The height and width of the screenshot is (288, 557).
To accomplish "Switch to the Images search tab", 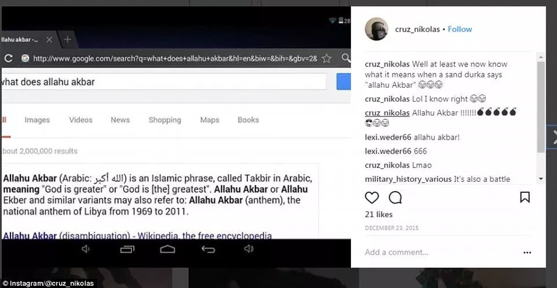I will (x=37, y=120).
